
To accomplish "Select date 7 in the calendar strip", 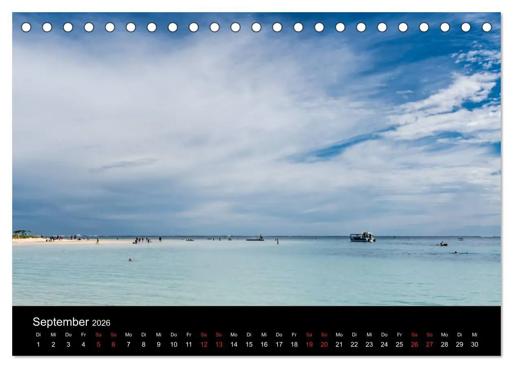I will [x=129, y=344].
